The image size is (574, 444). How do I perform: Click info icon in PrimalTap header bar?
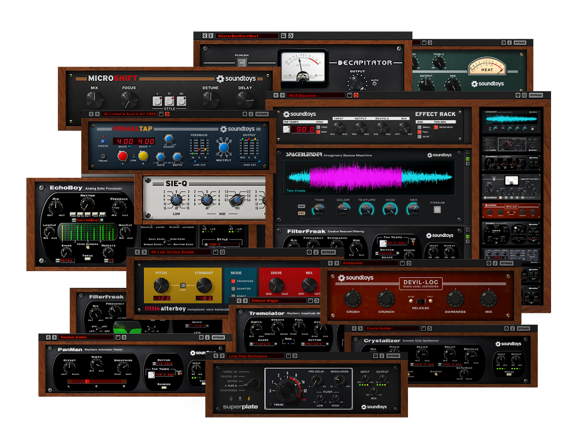pyautogui.click(x=251, y=114)
